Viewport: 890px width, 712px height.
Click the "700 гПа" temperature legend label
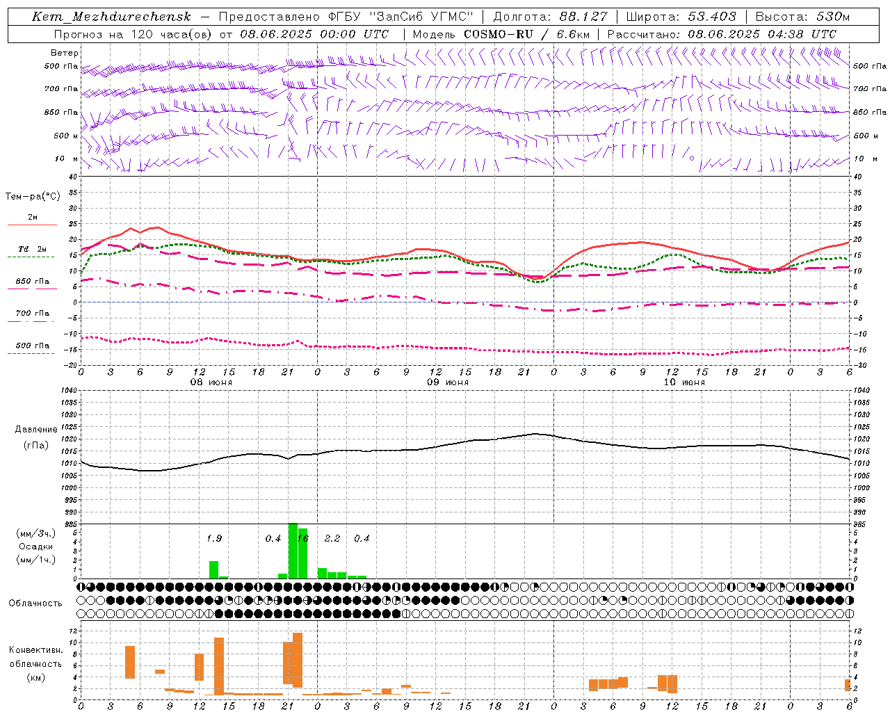(x=33, y=313)
